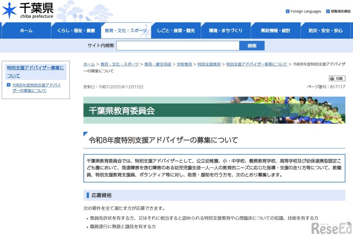
Task: Click the 教員免許状を有する方 bullet item
Action: coord(204,218)
